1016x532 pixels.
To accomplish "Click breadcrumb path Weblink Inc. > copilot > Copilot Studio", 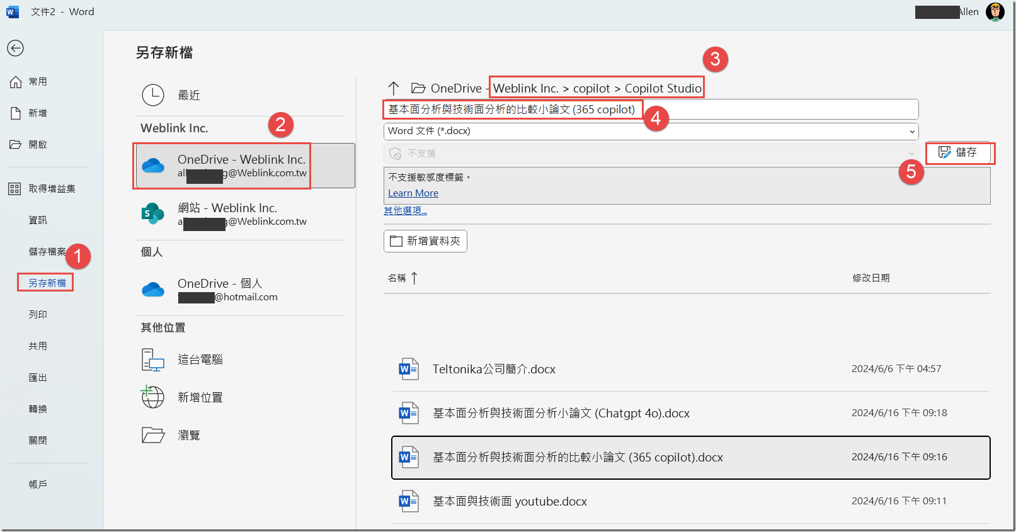I will point(597,88).
